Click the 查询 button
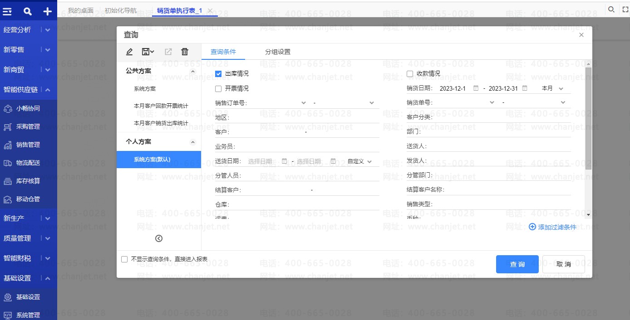 coord(517,264)
